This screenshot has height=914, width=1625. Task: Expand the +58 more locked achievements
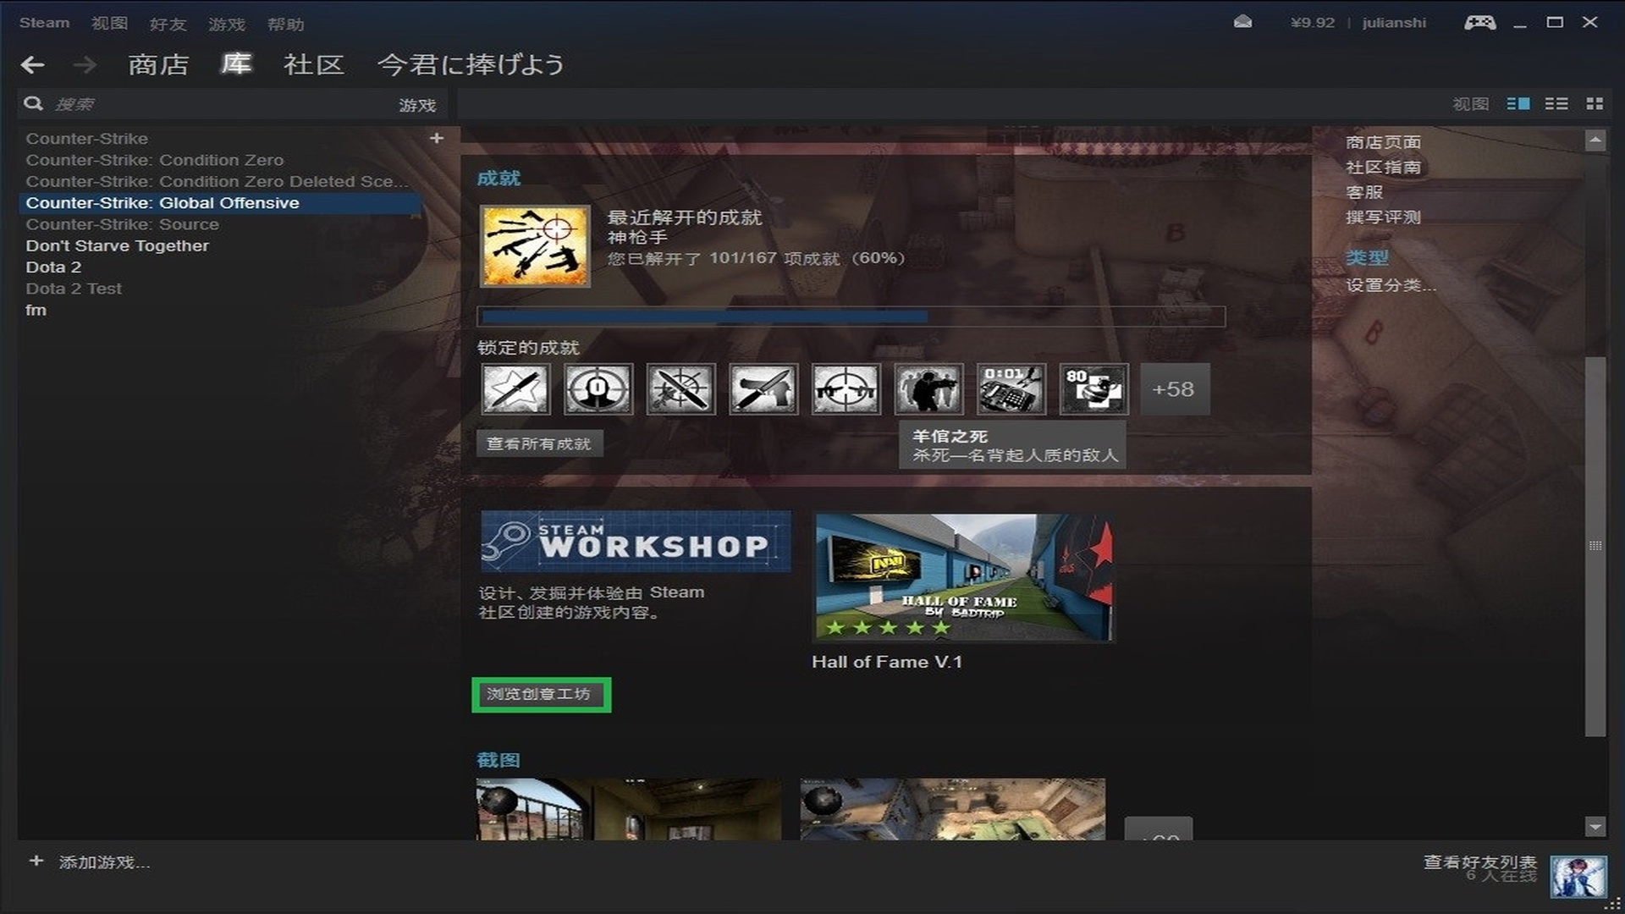pyautogui.click(x=1174, y=389)
